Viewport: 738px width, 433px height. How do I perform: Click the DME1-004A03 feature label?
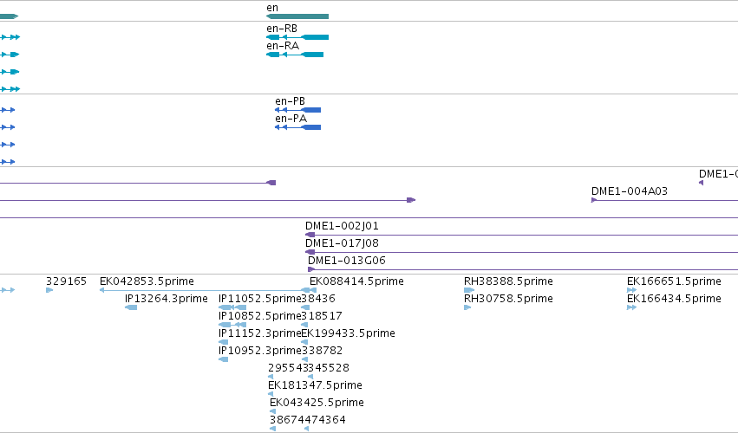click(630, 191)
